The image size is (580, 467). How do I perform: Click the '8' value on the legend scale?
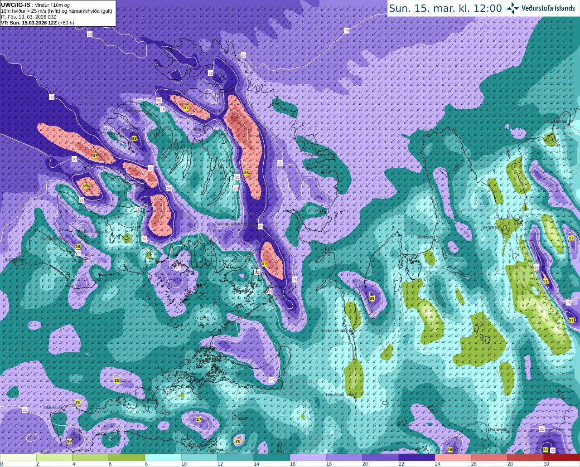pos(146,464)
